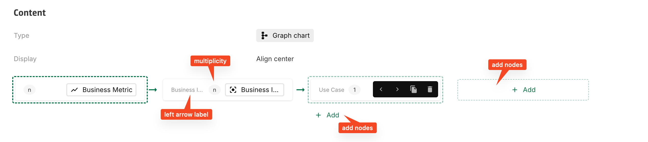This screenshot has width=648, height=142.
Task: Click the graph chart type icon
Action: click(x=264, y=35)
